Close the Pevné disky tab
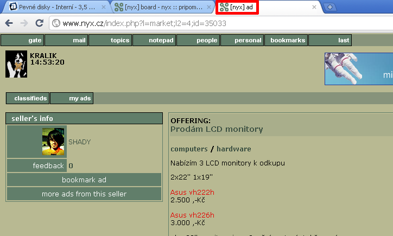This screenshot has height=236, width=393. pos(103,7)
